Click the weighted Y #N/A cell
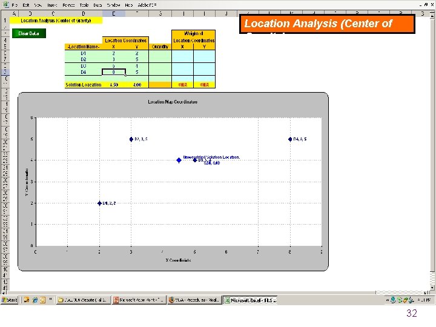Viewport: 436px width, 327px height. pyautogui.click(x=205, y=85)
